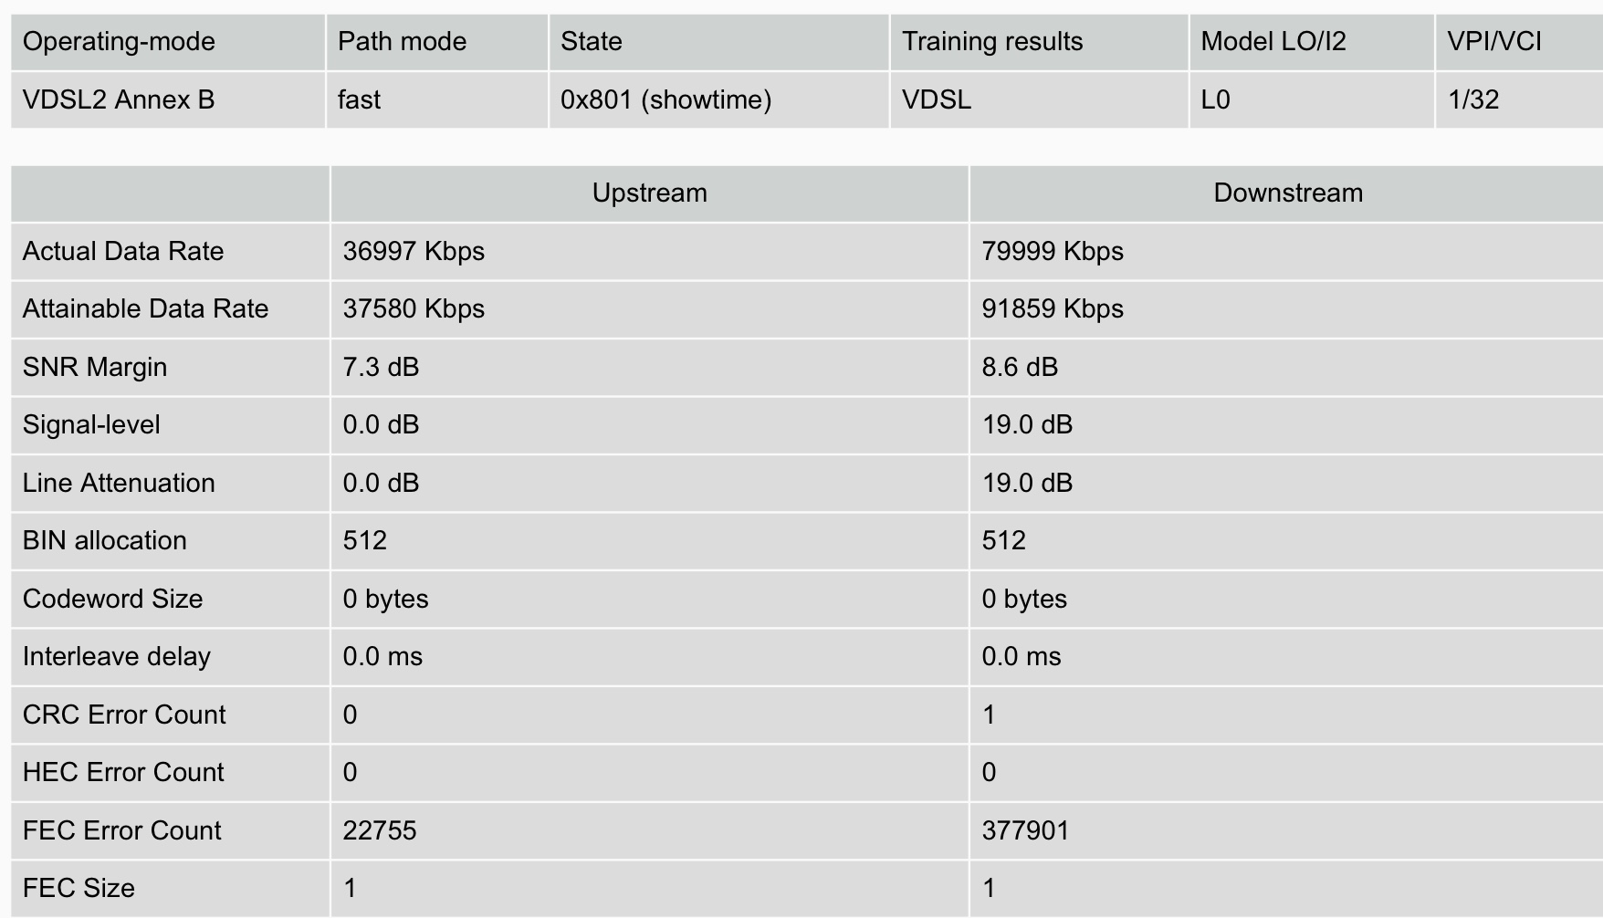Click the Actual Data Rate row label

pos(123,251)
